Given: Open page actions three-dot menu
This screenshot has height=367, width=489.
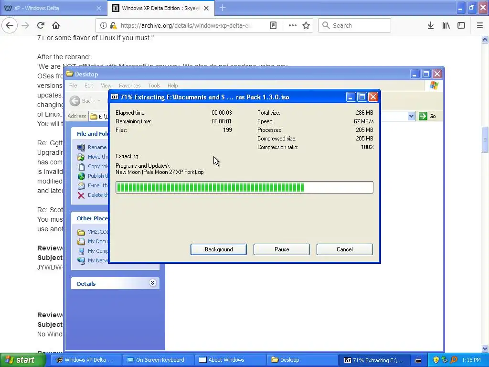Looking at the screenshot, I should click(293, 26).
